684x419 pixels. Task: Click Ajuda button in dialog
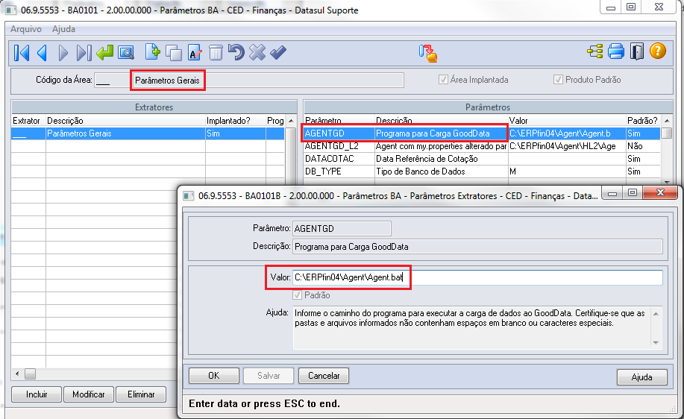(641, 377)
